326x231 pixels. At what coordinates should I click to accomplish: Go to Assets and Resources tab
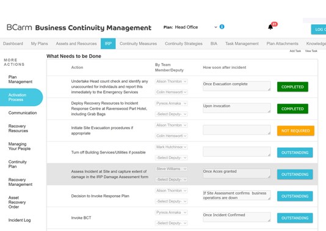(x=76, y=44)
